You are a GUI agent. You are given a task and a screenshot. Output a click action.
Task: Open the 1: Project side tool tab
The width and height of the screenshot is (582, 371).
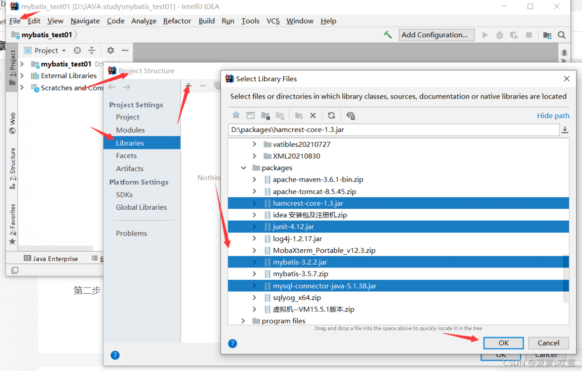tap(12, 68)
